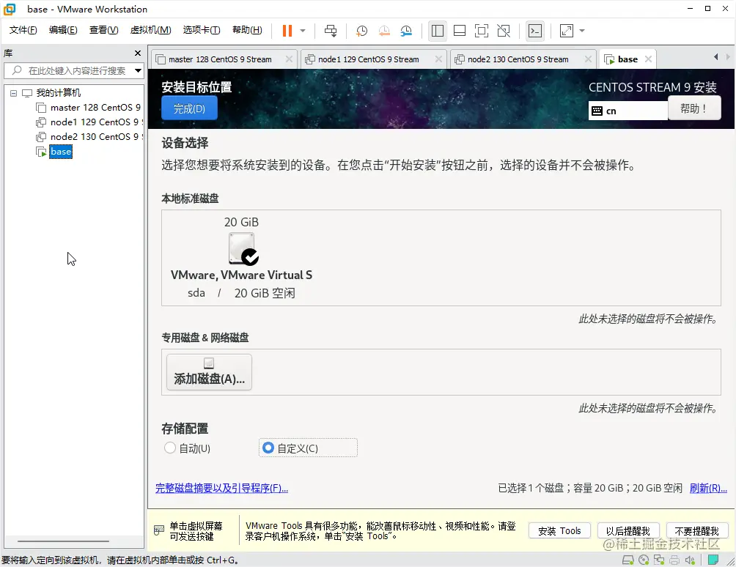Click the 安装 Tools button
The height and width of the screenshot is (567, 736).
coord(559,531)
